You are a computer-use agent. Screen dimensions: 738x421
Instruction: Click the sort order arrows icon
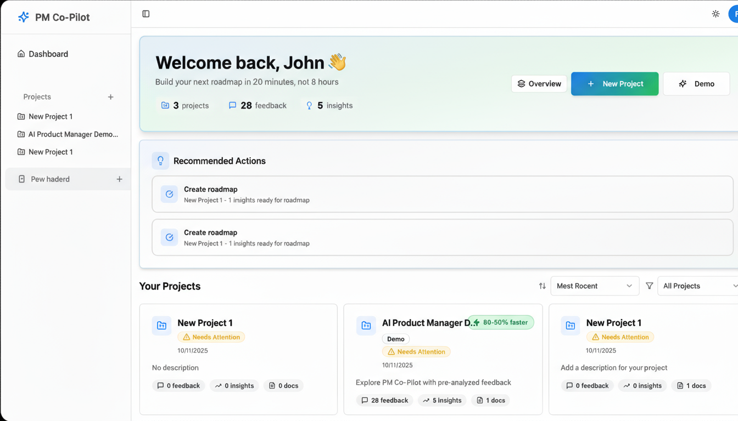click(x=542, y=286)
